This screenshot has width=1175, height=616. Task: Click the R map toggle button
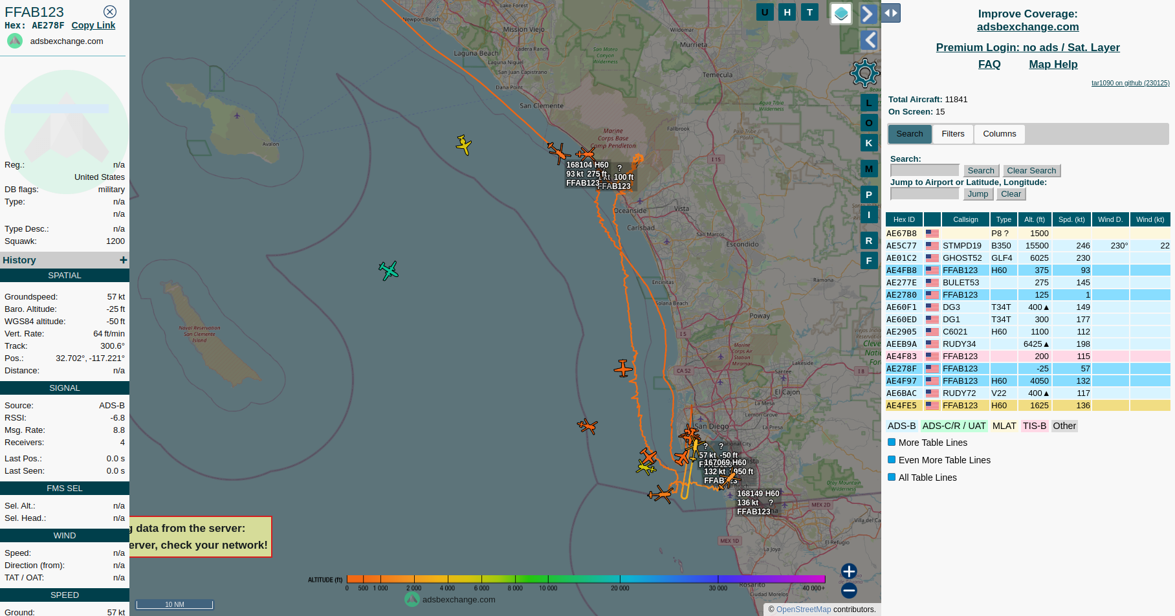[x=869, y=240]
